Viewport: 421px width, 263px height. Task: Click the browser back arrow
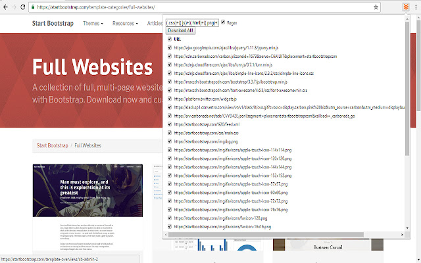pos(5,7)
